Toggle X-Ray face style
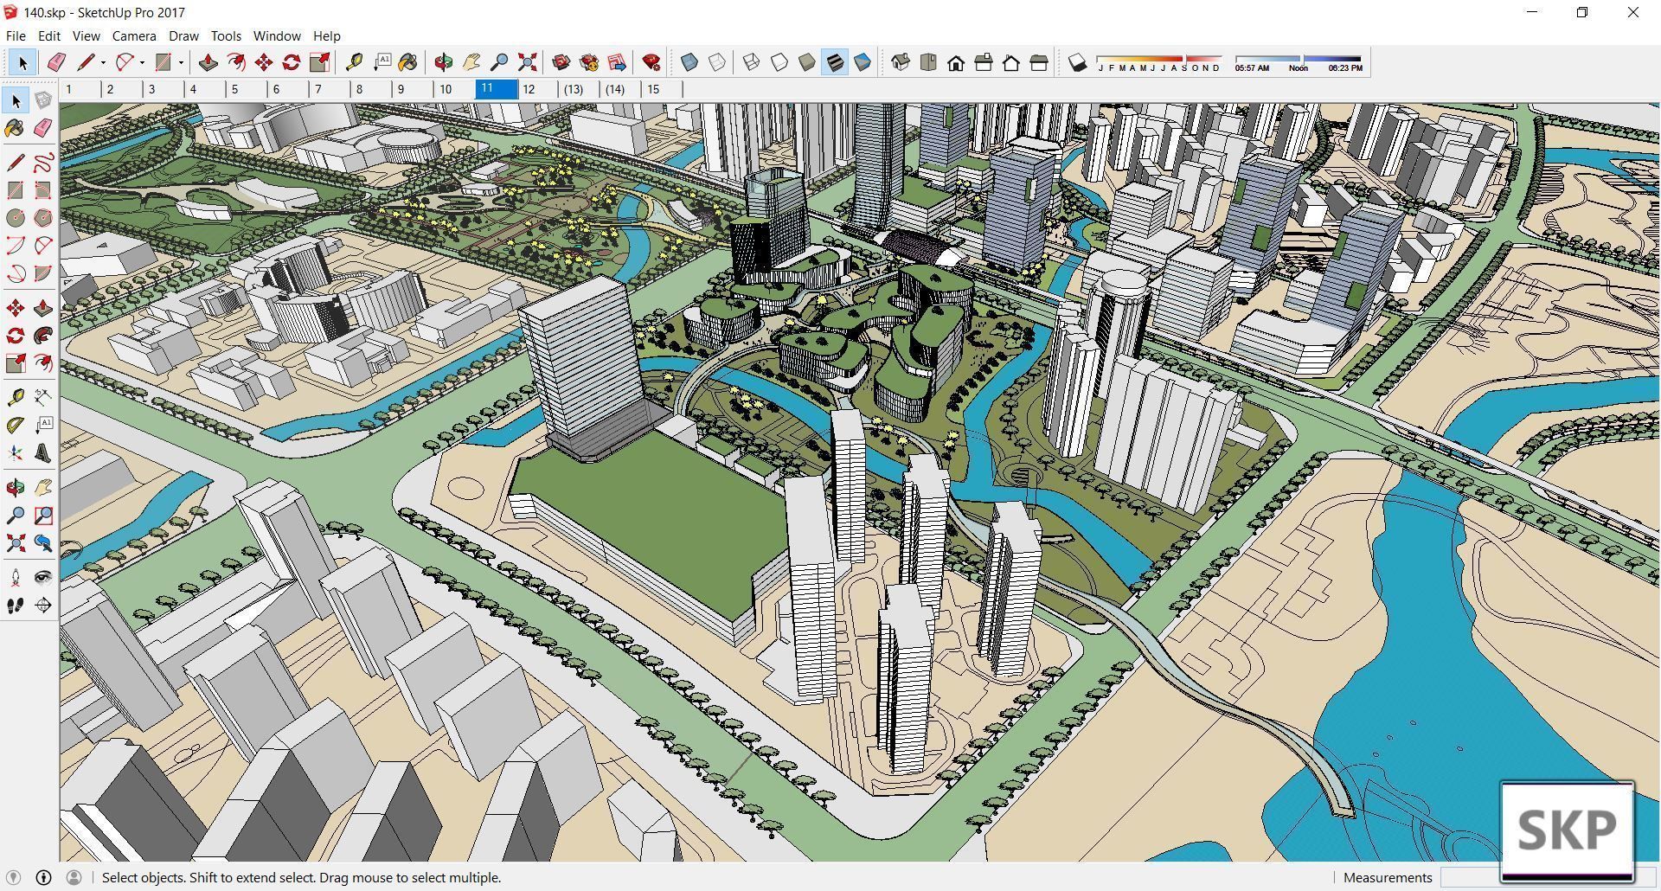This screenshot has height=891, width=1661. click(x=689, y=62)
